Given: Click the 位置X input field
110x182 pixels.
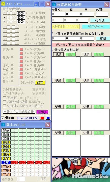Looking at the screenshot, I should [x=59, y=14].
